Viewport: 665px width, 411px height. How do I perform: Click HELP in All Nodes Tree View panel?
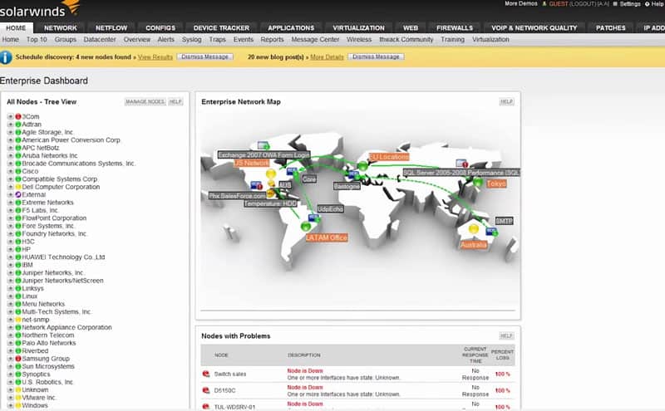pyautogui.click(x=175, y=101)
